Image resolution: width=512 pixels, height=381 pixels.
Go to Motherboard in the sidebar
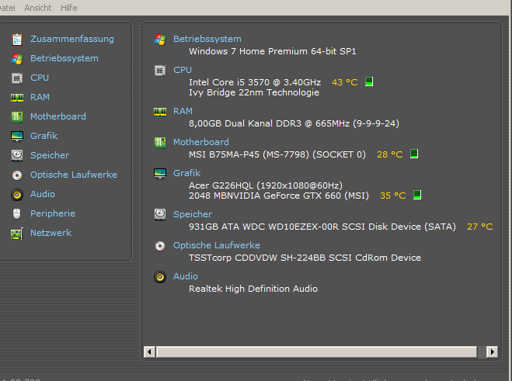point(58,116)
